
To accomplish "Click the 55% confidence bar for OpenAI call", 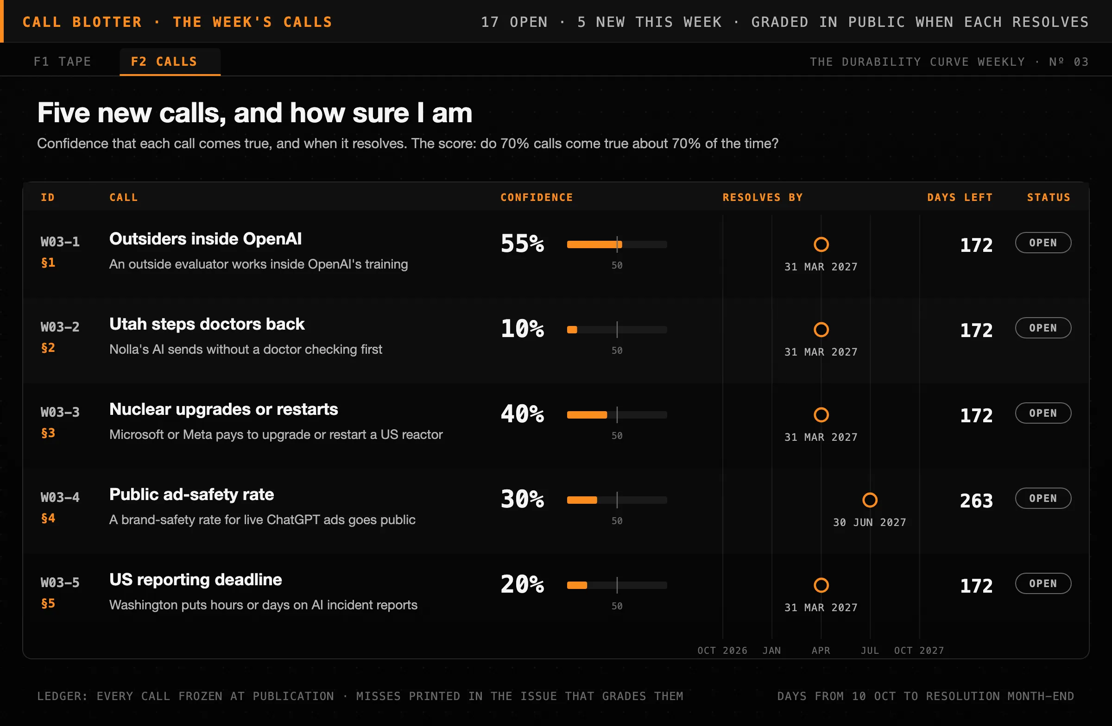I will 617,244.
